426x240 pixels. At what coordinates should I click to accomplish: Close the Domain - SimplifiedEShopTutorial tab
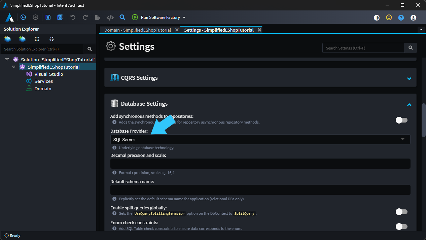177,30
